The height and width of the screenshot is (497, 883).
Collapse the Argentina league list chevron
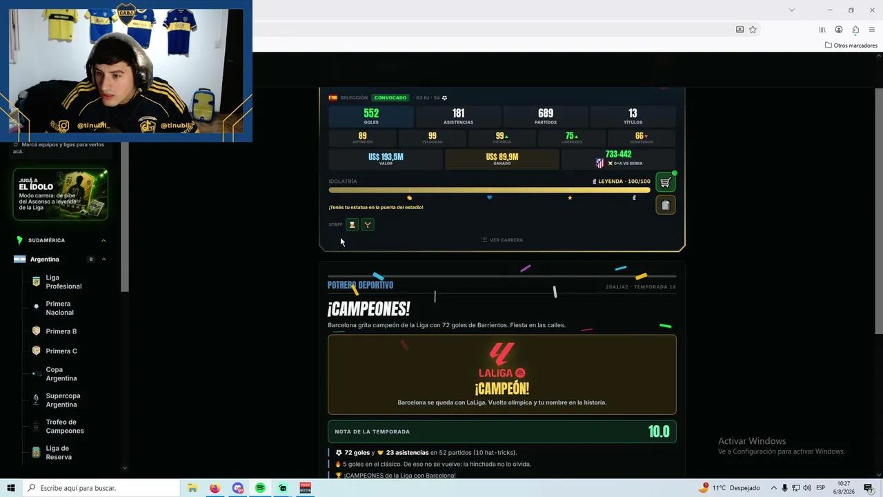point(103,260)
